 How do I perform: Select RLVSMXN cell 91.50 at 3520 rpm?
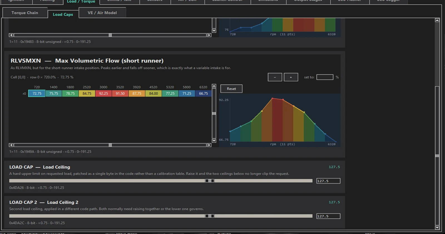tap(120, 94)
